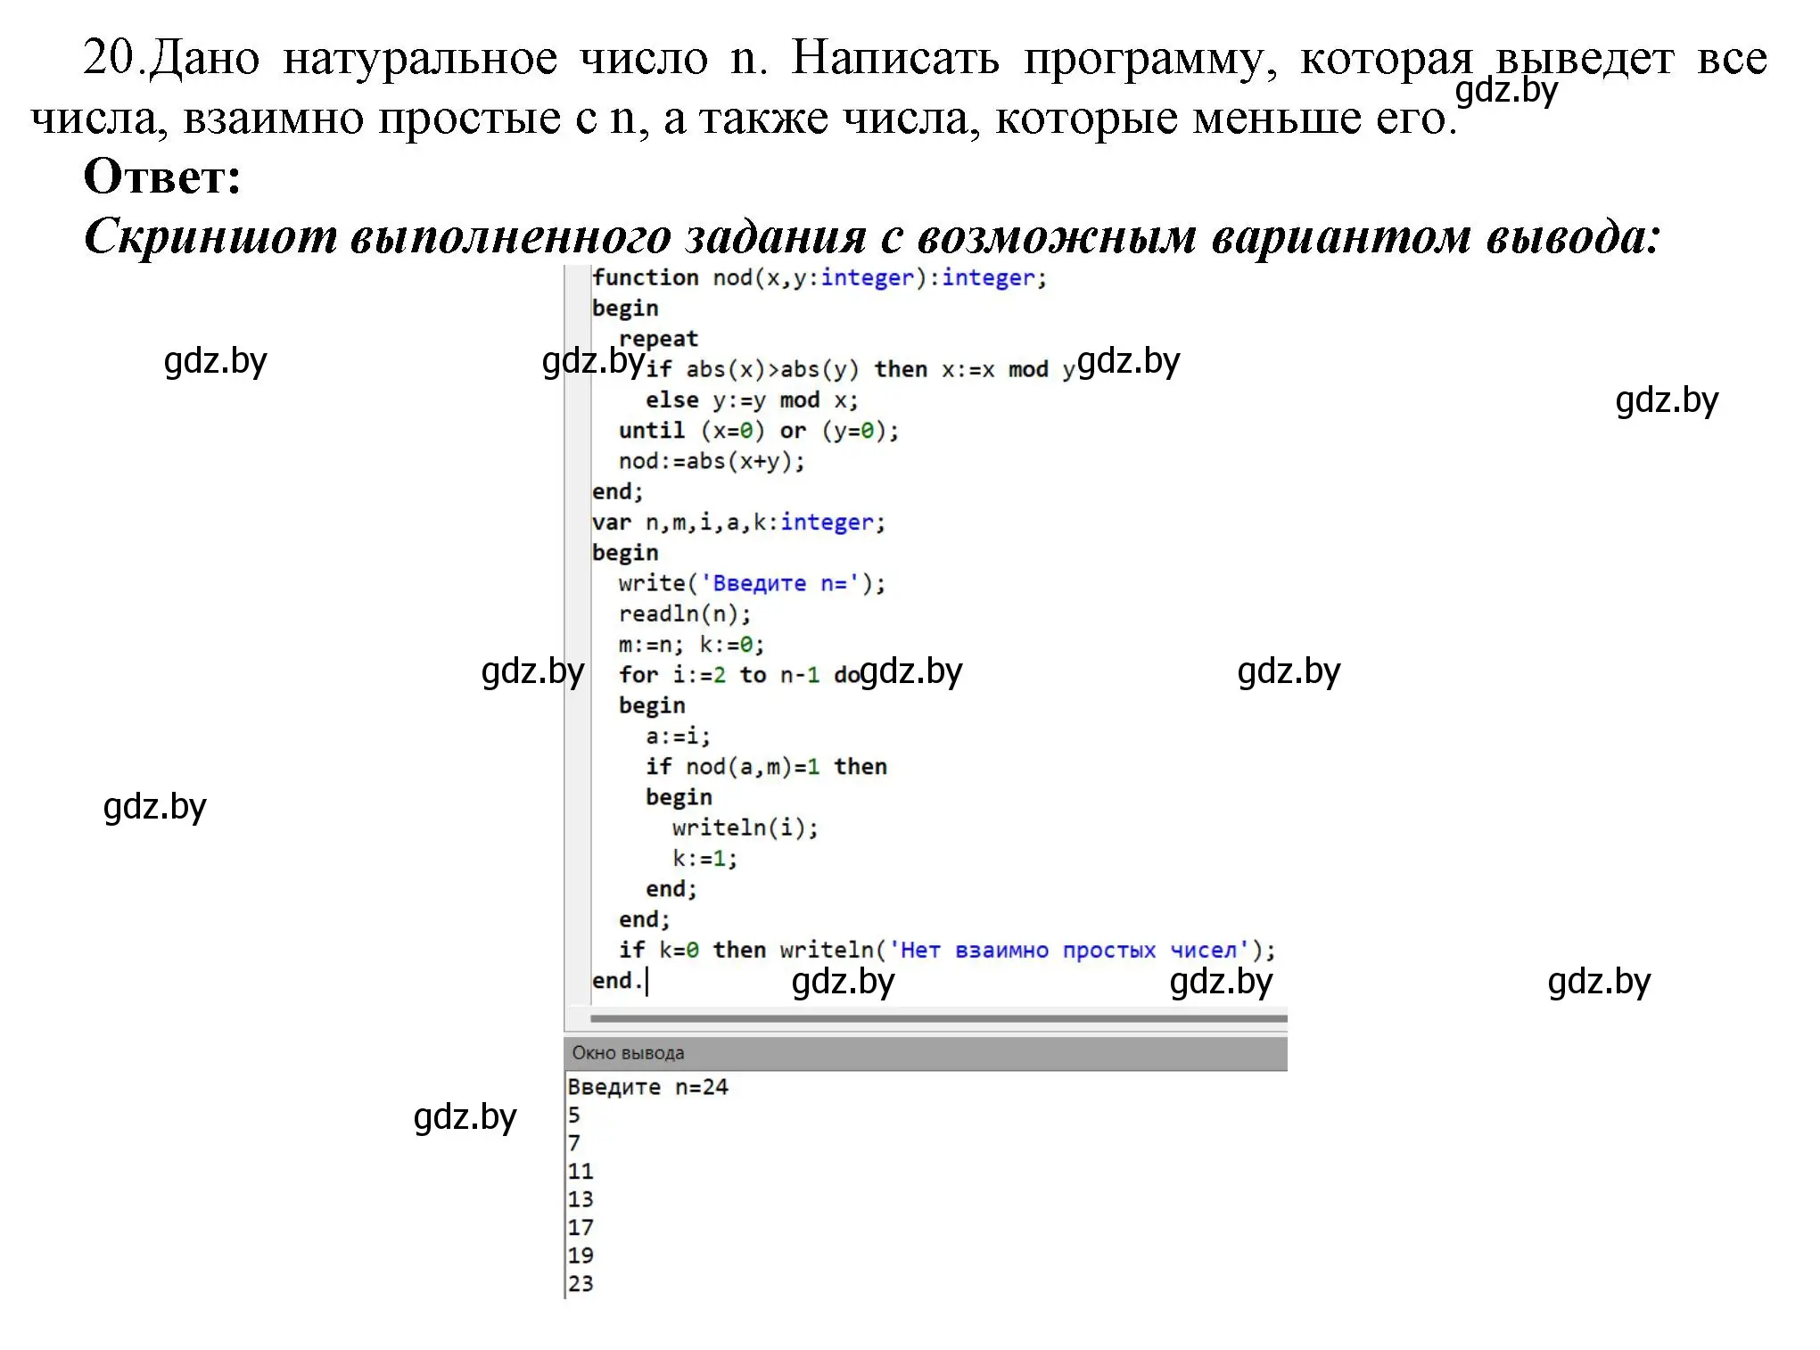Click output value 17
The image size is (1820, 1350).
581,1228
